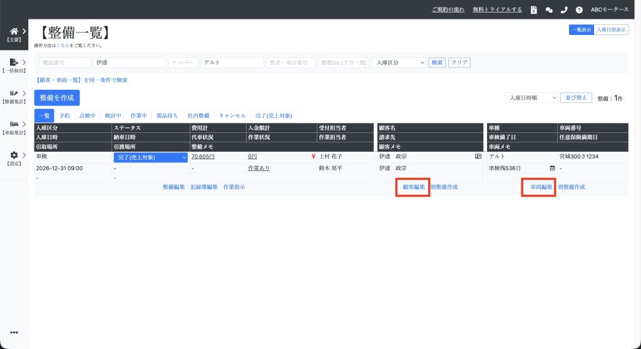
Task: Click the customer card icon by 伊達 政宗
Action: pos(478,156)
